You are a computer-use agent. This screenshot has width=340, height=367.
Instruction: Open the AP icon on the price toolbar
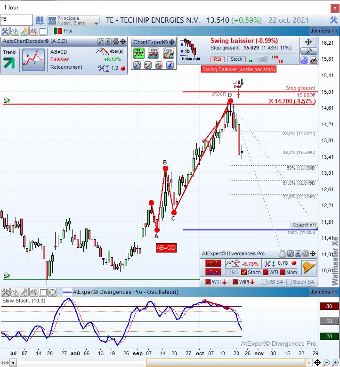coord(33,31)
